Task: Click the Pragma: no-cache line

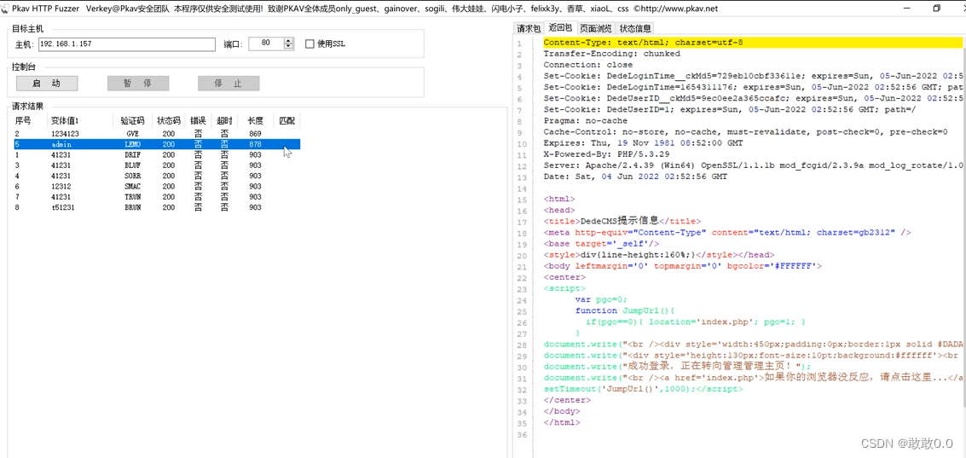Action: 585,121
